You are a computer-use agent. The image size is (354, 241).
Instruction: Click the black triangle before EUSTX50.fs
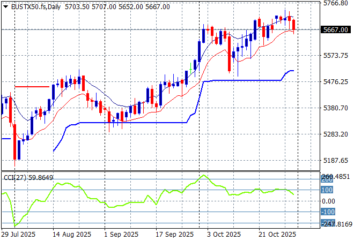click(x=6, y=6)
